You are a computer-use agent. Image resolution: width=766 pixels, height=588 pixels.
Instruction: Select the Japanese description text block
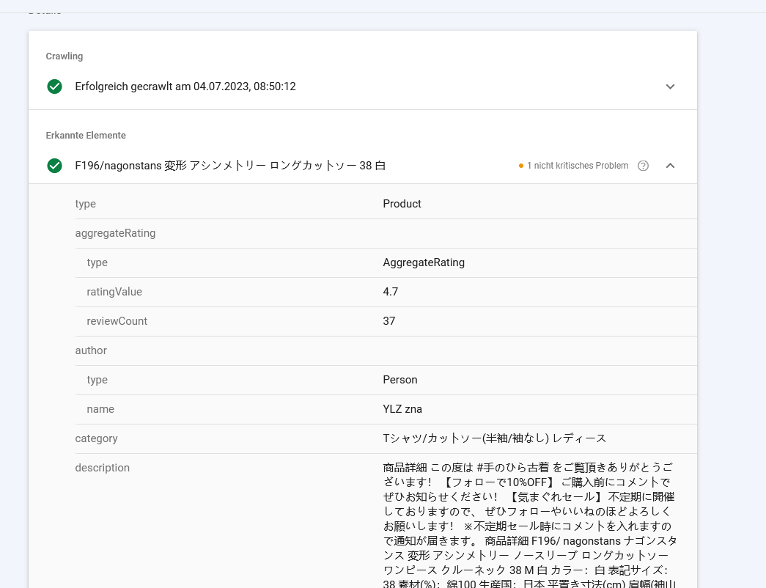530,524
